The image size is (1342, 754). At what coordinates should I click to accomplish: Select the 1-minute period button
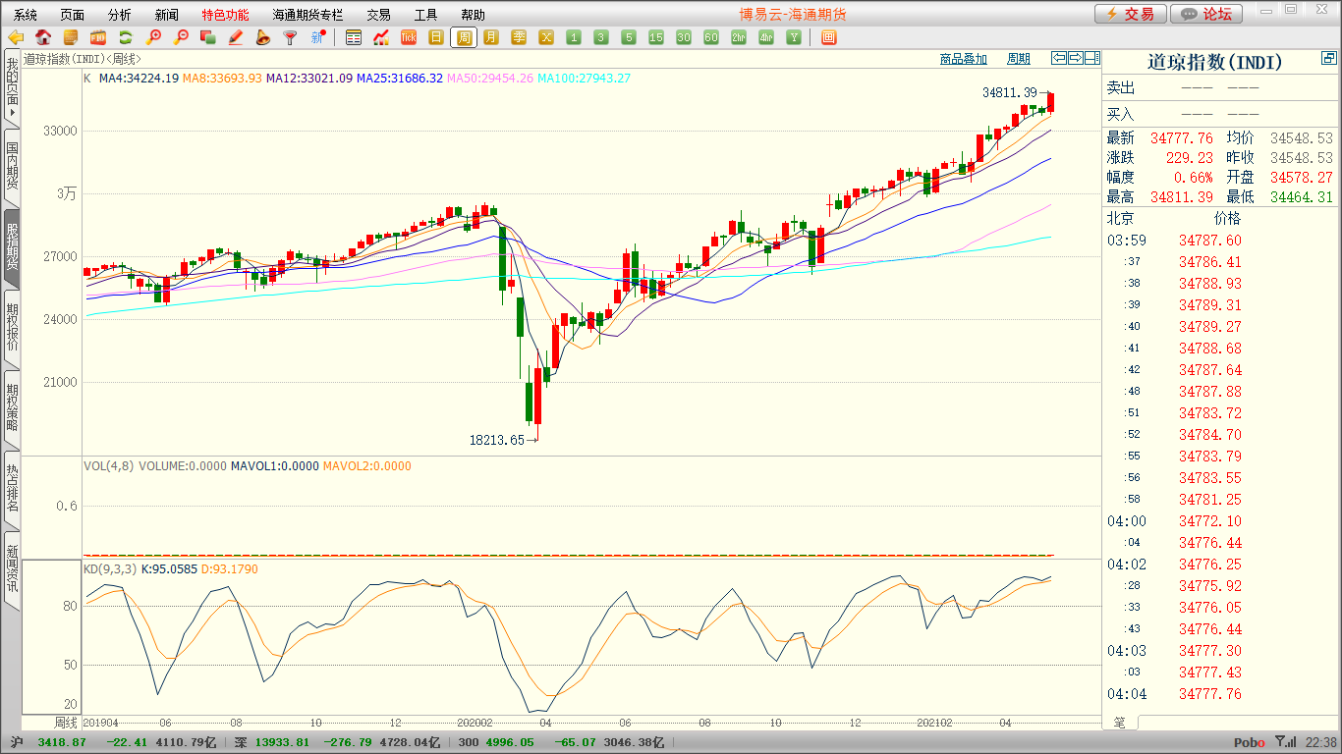coord(574,37)
